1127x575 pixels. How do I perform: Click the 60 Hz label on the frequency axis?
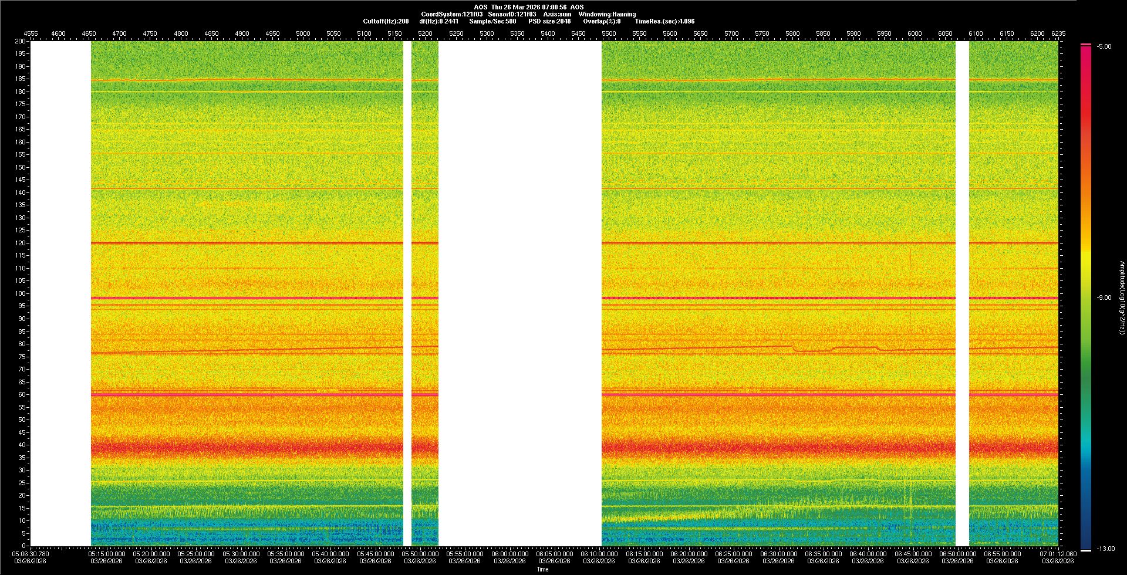22,394
